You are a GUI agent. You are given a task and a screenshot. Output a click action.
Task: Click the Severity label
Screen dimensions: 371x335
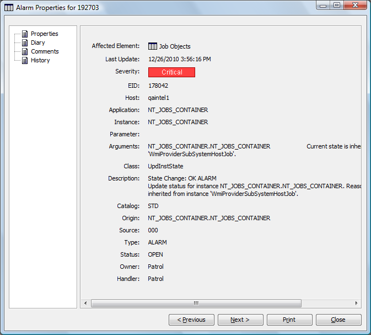coord(127,71)
